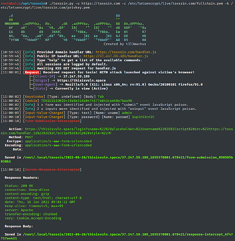
Task: Click the form-submission saved file path
Action: [x=117, y=160]
